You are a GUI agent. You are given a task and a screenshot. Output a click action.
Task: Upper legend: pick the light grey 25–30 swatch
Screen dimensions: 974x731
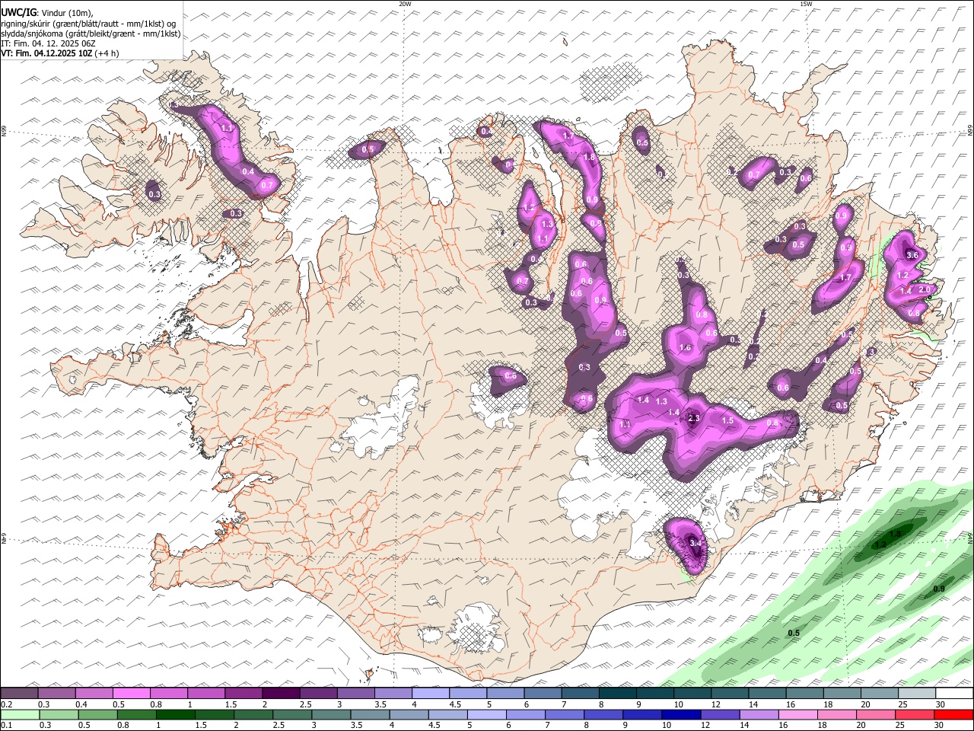tap(916, 694)
